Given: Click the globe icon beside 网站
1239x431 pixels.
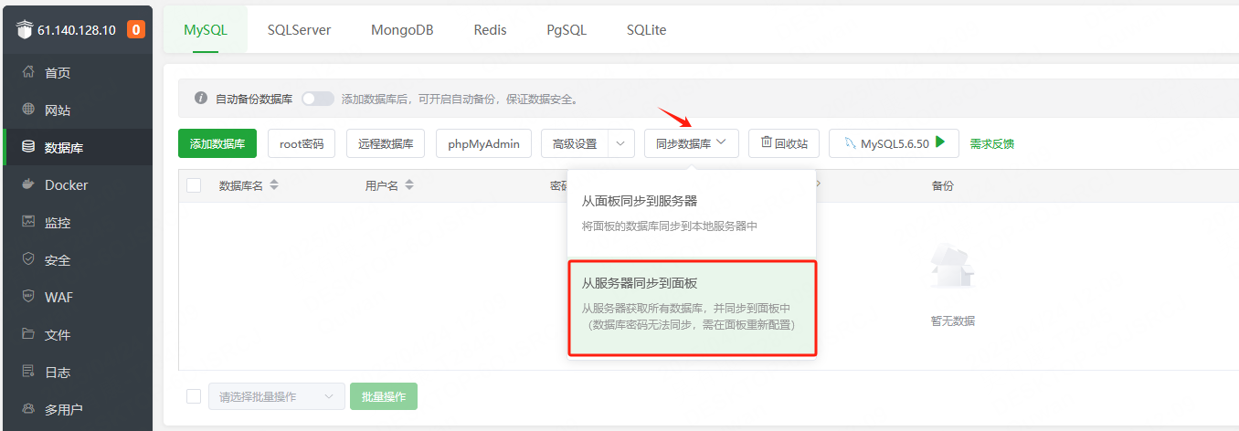Looking at the screenshot, I should tap(28, 110).
